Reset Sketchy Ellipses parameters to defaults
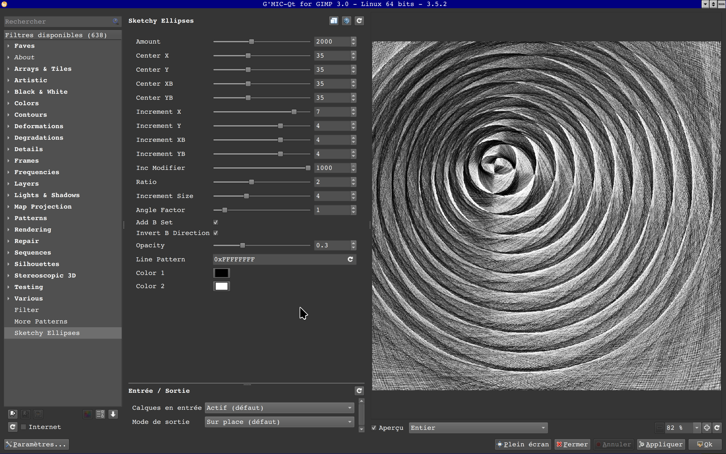The width and height of the screenshot is (726, 454). coord(359,21)
